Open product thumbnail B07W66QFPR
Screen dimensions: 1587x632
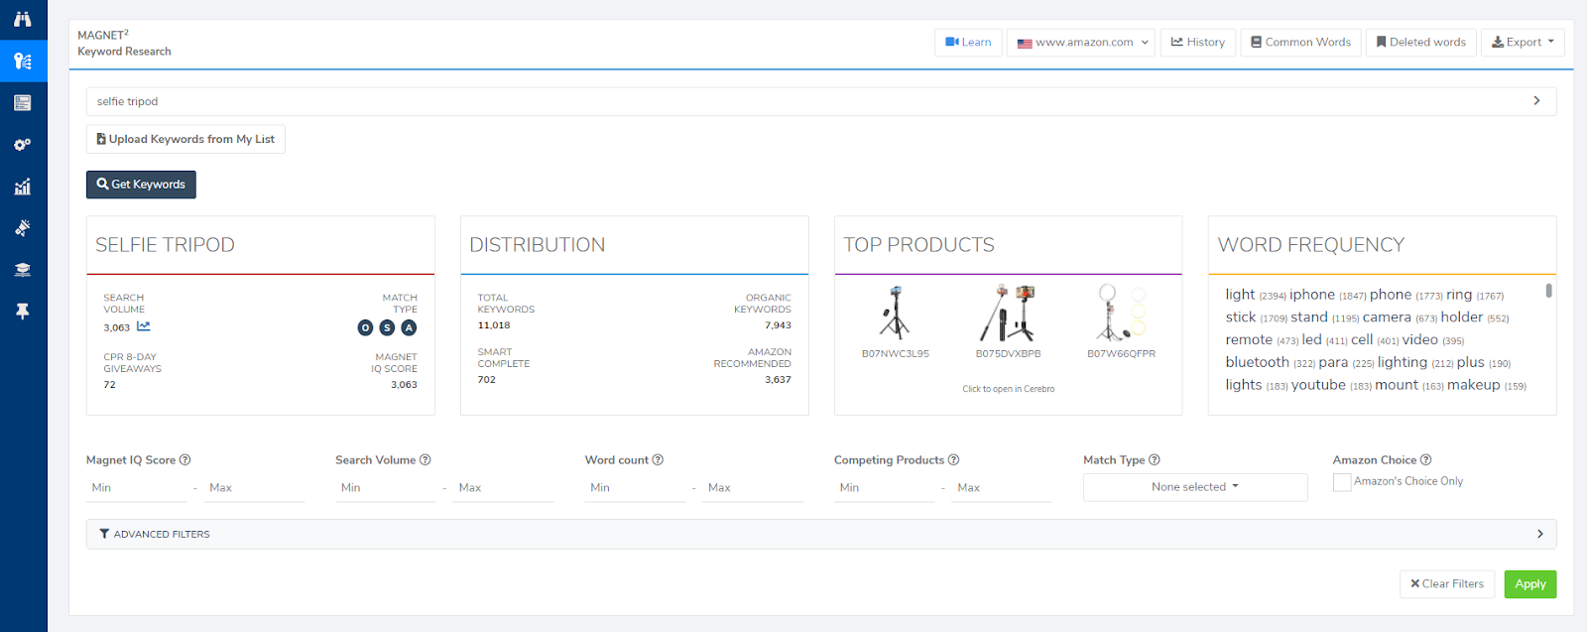click(1121, 314)
